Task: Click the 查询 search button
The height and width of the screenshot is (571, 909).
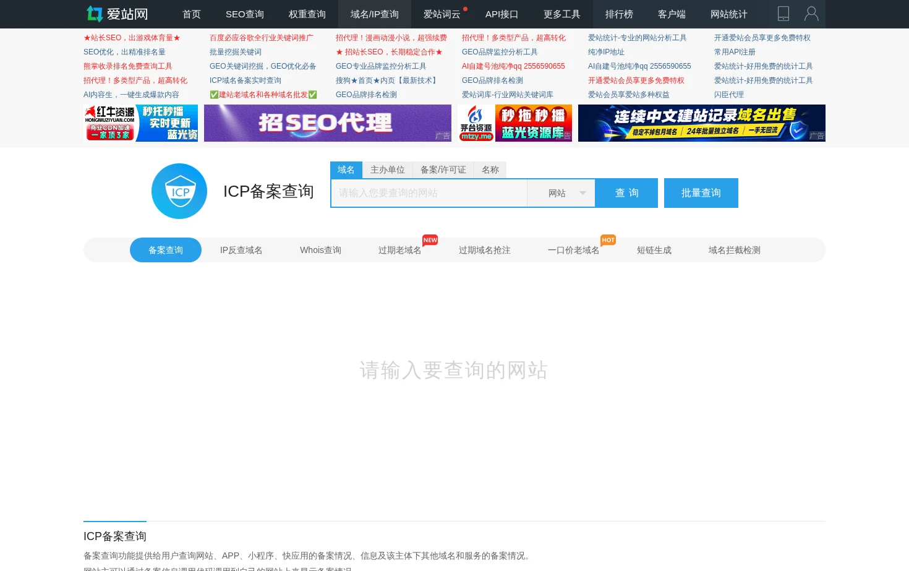Action: click(627, 193)
